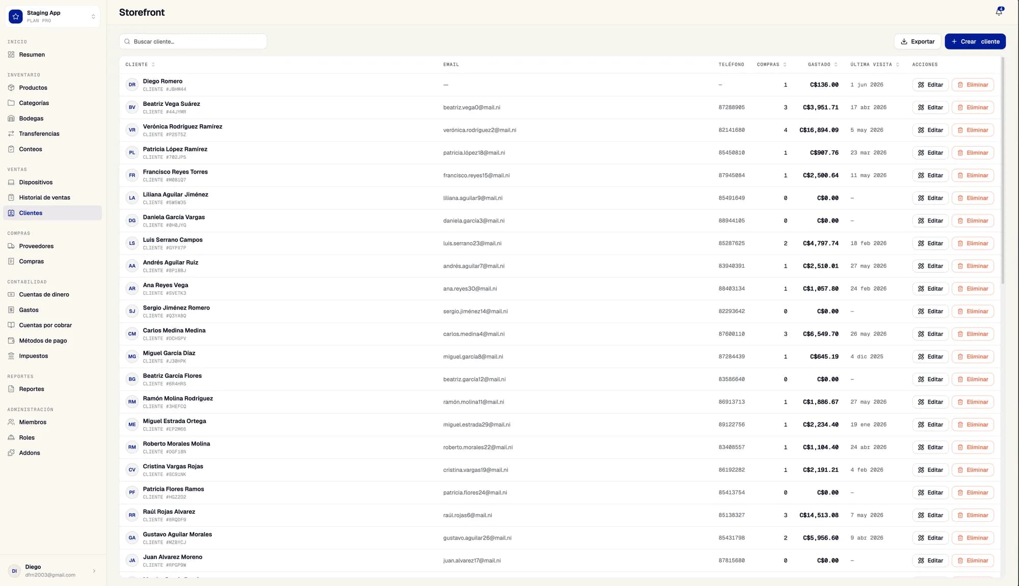The height and width of the screenshot is (586, 1019).
Task: Click the Impuestos bank icon
Action: (11, 356)
